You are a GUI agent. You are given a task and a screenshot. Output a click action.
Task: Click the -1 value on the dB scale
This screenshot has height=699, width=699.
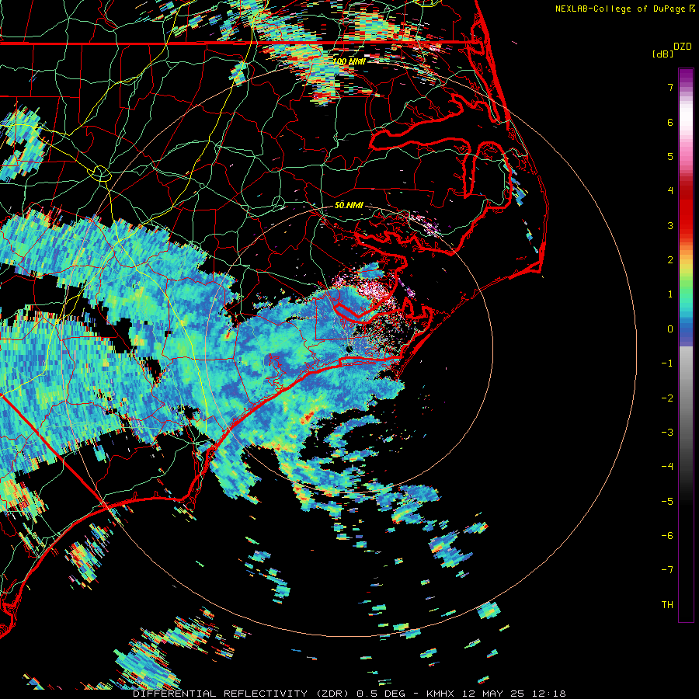667,363
